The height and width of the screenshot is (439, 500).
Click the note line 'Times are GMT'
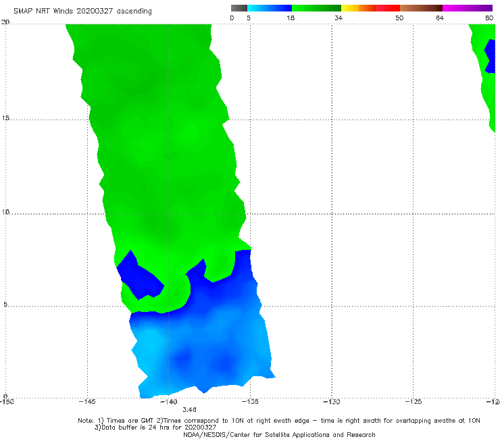(x=130, y=421)
